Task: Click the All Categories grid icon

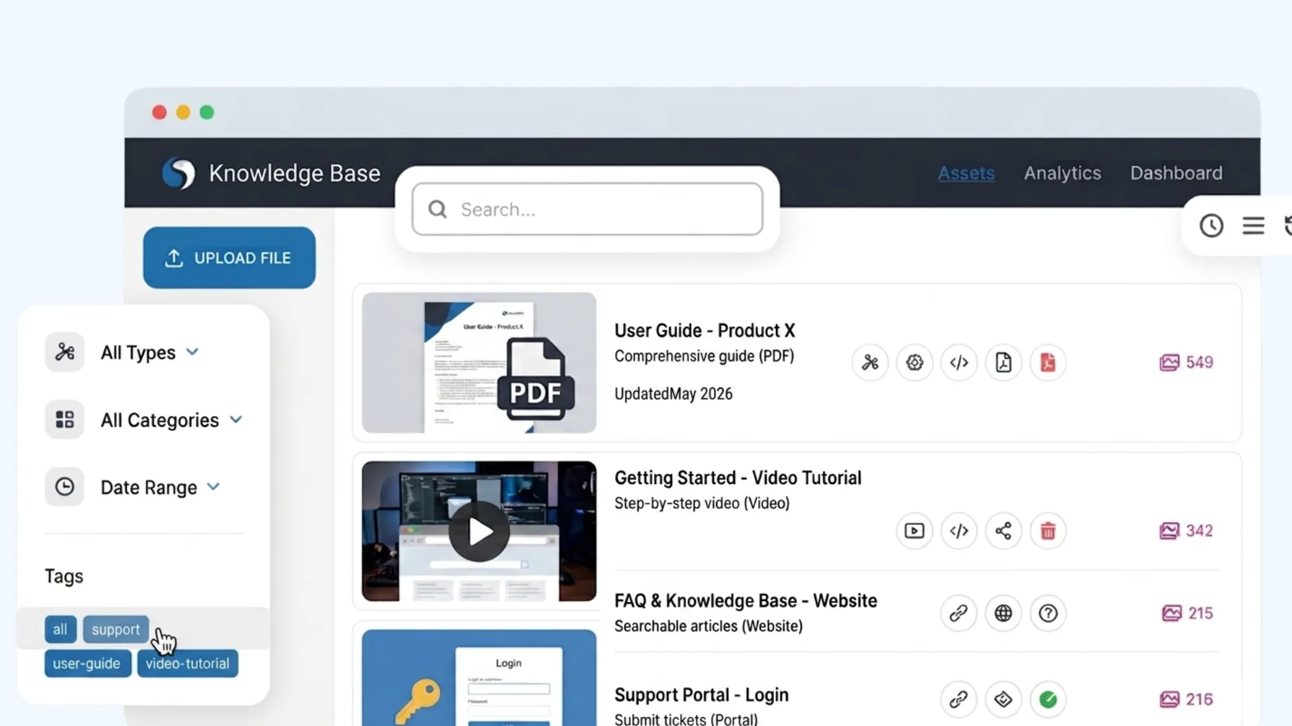Action: (x=65, y=419)
